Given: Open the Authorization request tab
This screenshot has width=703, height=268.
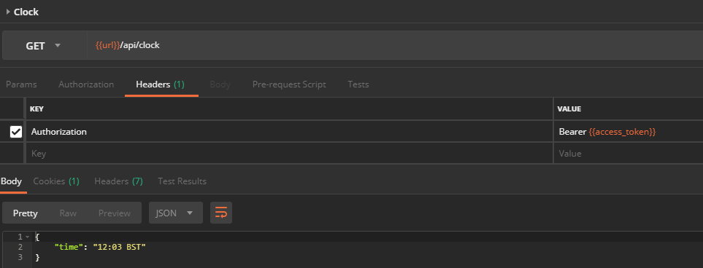Looking at the screenshot, I should click(86, 84).
